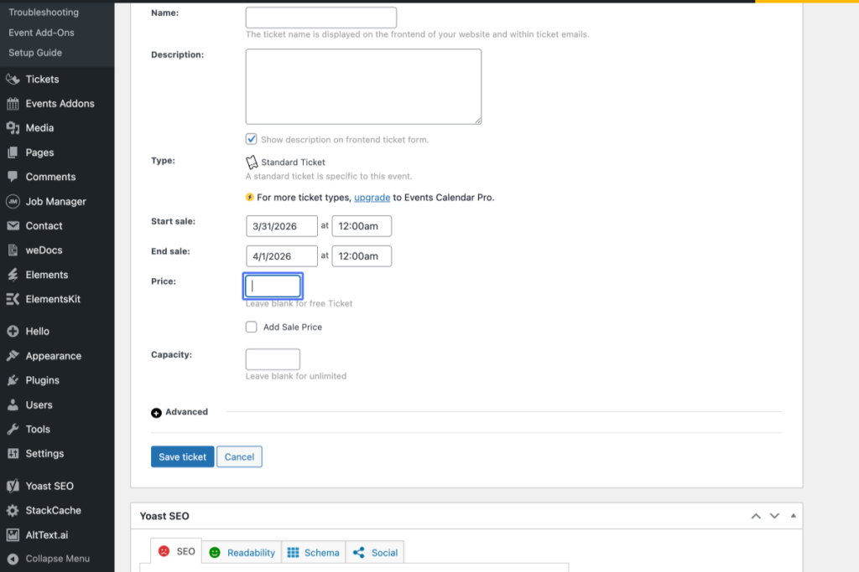Click the Settings sliders icon
The height and width of the screenshot is (572, 859).
point(13,453)
